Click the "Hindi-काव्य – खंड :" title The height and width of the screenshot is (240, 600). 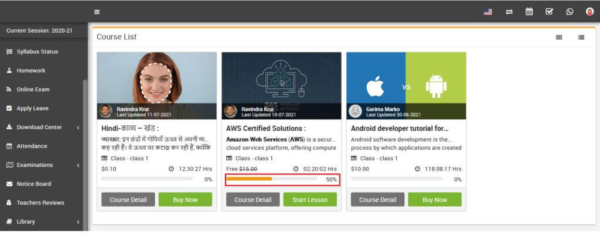point(130,128)
